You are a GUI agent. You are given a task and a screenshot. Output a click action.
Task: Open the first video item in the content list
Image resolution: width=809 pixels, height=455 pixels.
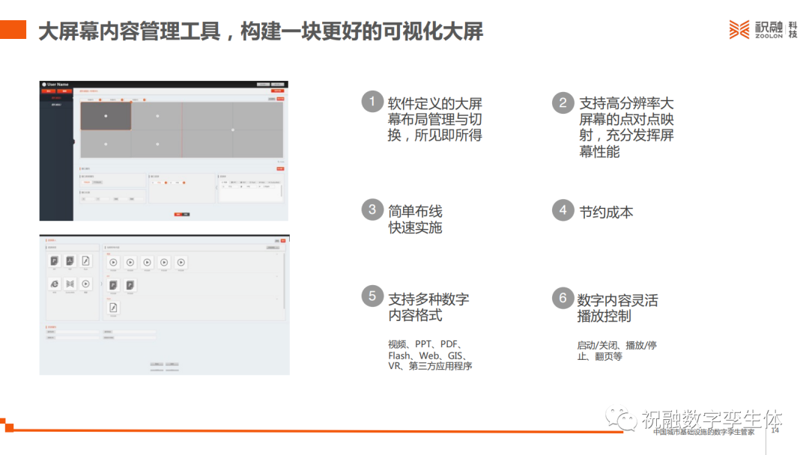(x=113, y=263)
